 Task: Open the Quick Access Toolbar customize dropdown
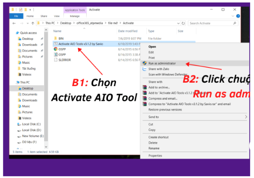coord(30,10)
